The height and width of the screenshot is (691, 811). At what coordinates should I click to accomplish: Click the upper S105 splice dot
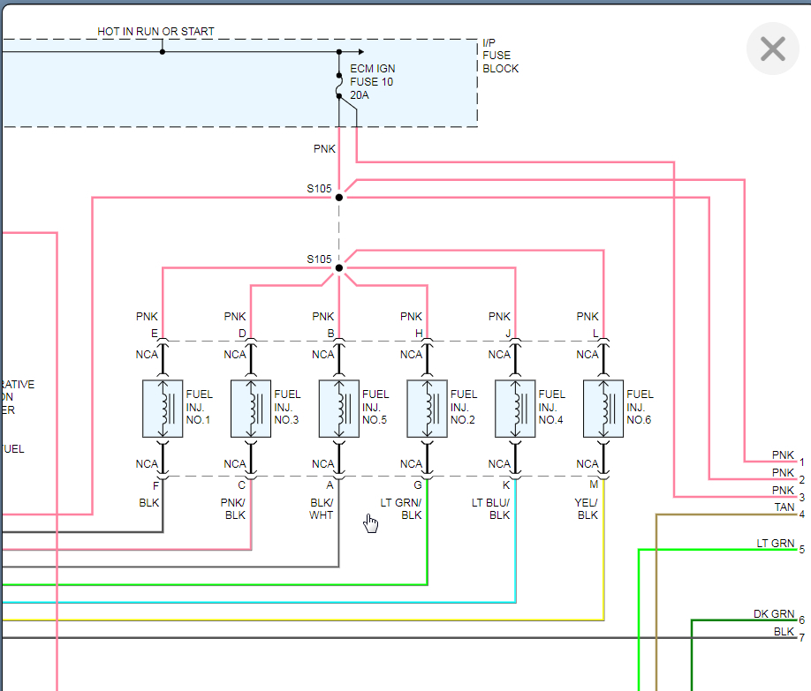339,197
